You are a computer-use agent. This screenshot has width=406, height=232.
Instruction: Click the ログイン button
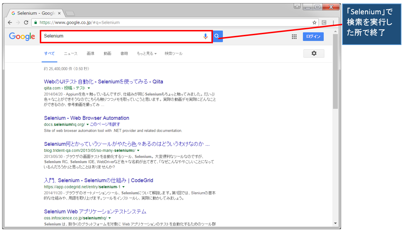(x=313, y=37)
